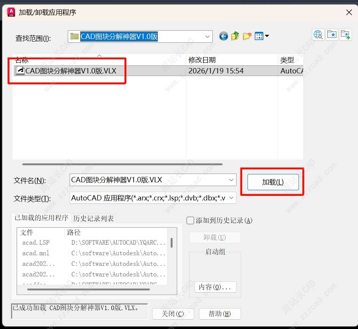Image resolution: width=358 pixels, height=329 pixels.
Task: Expand the 文件类型 filter dropdown
Action: click(231, 198)
